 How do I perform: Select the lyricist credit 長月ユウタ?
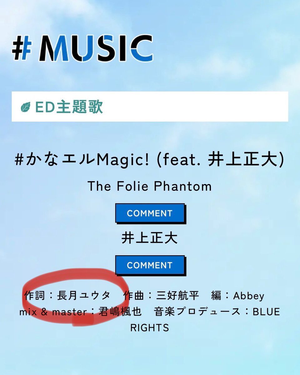tap(84, 296)
